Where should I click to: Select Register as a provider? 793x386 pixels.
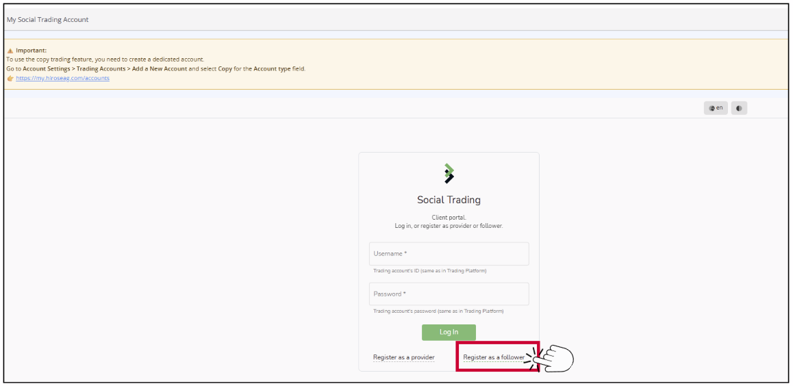pyautogui.click(x=403, y=357)
